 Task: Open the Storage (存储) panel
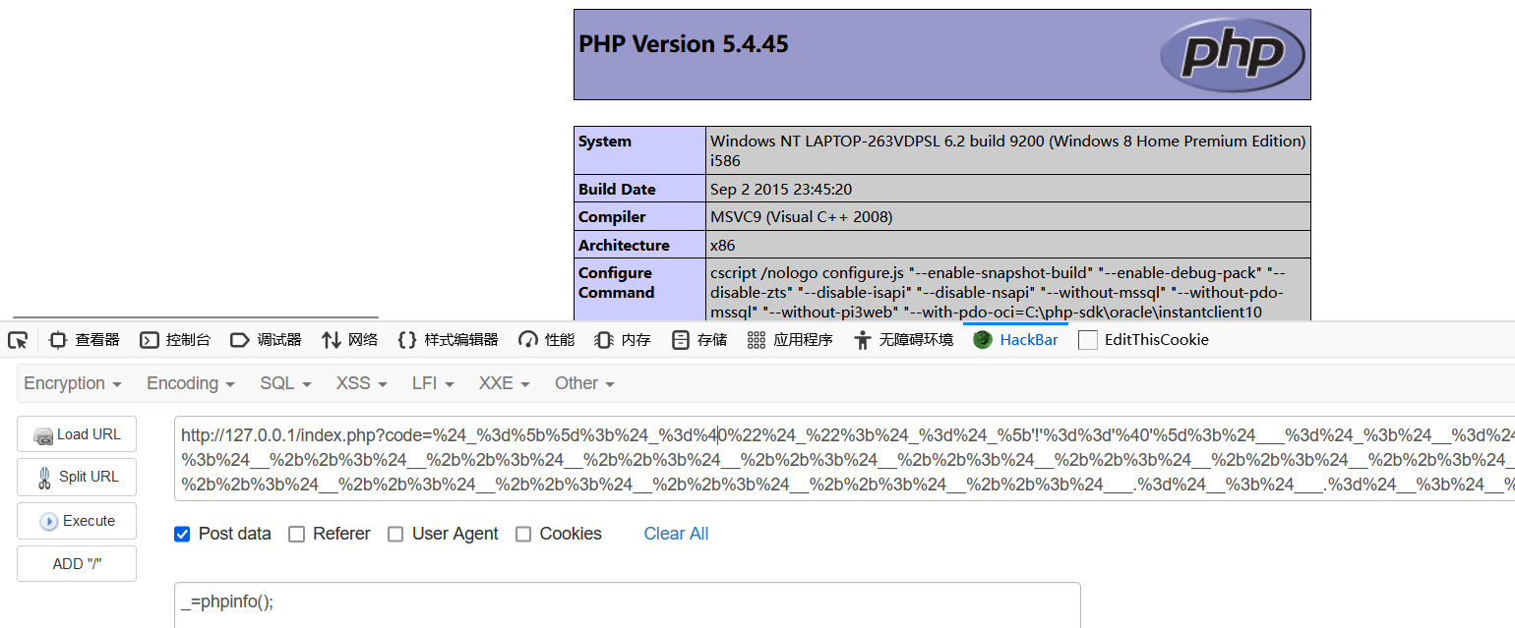699,340
